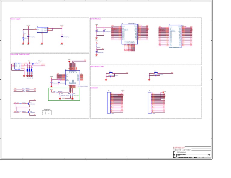Select the output capacitor in Power Supply section
The image size is (231, 178).
pyautogui.click(x=62, y=36)
